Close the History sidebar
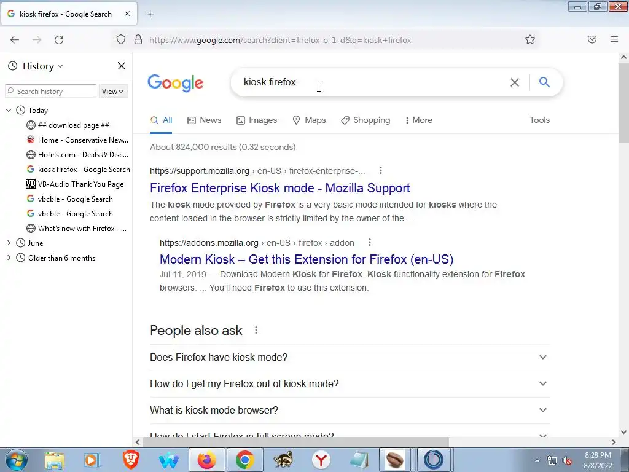Image resolution: width=629 pixels, height=472 pixels. 122,66
